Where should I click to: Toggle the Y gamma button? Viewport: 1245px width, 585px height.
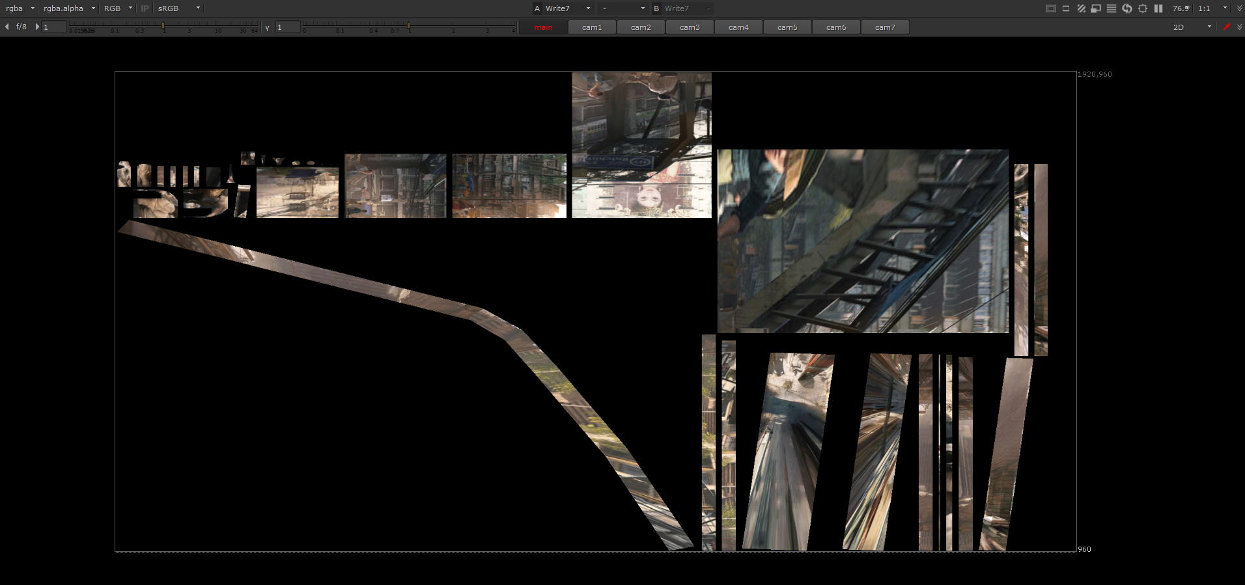(267, 27)
